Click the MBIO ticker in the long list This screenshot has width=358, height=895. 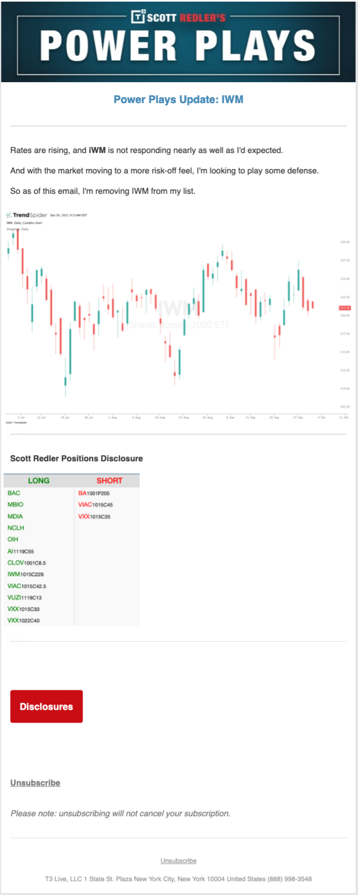pyautogui.click(x=16, y=505)
